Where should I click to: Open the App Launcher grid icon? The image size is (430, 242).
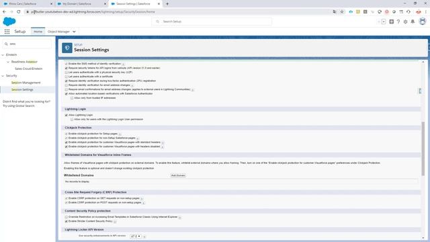click(7, 32)
